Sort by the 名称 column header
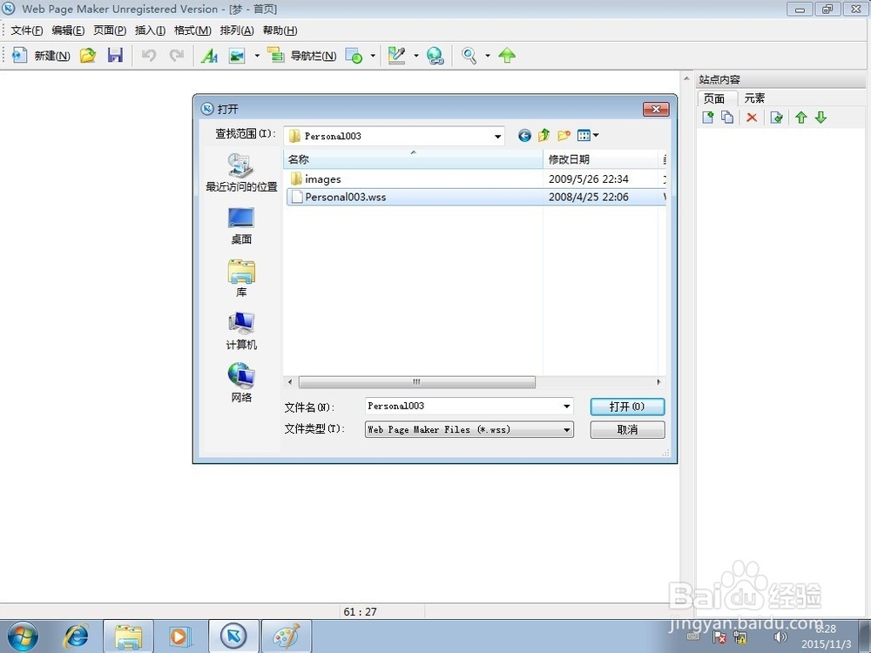Viewport: 871px width, 653px height. click(413, 159)
